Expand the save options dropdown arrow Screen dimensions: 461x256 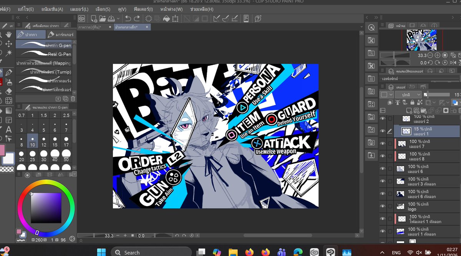tap(118, 18)
